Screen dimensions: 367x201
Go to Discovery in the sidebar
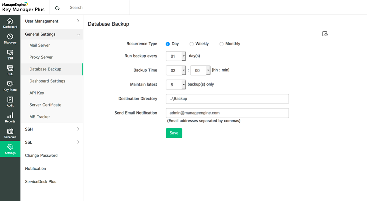(x=10, y=39)
